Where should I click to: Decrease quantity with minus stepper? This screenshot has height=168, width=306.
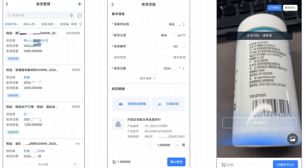pos(150,145)
